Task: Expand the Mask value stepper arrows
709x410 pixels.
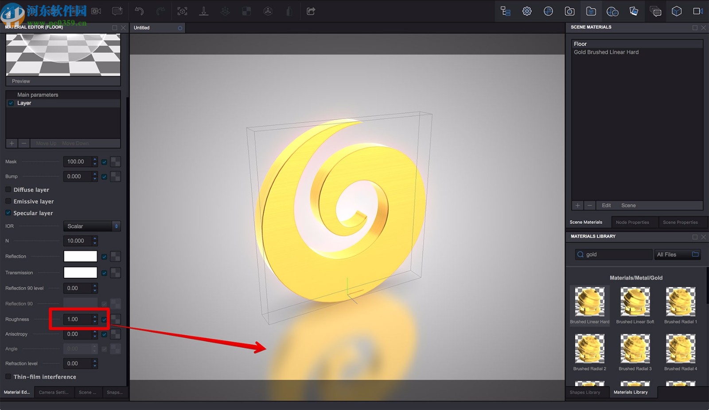Action: tap(94, 161)
